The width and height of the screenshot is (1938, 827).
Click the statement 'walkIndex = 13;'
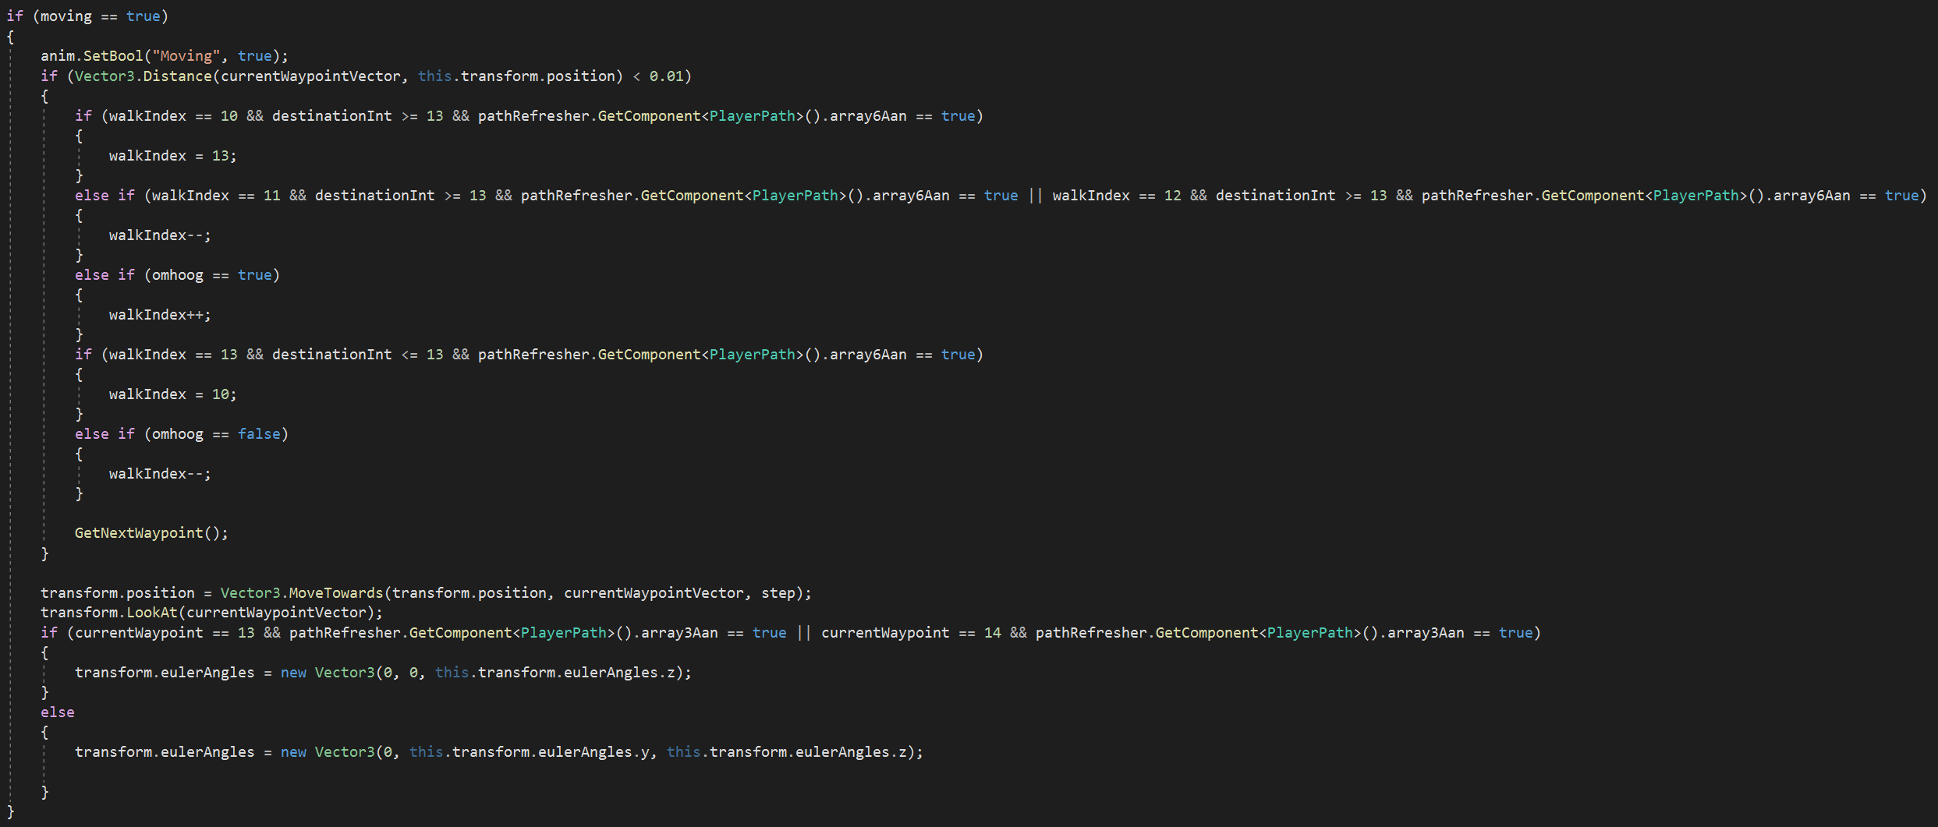pos(172,156)
